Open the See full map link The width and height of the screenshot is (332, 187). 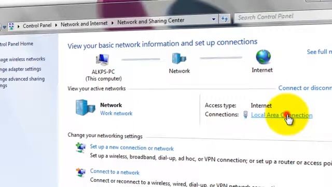(320, 51)
